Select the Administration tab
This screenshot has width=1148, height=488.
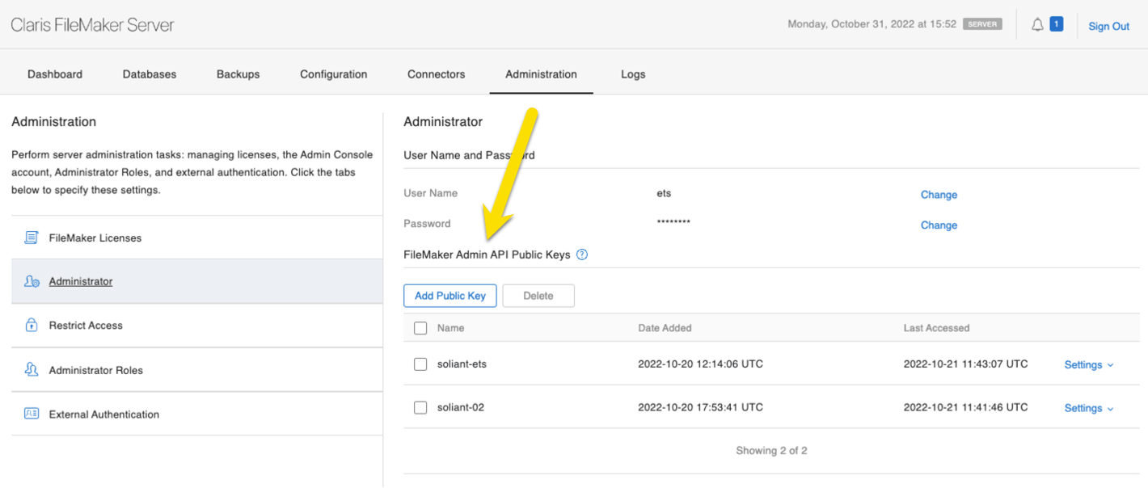tap(542, 74)
